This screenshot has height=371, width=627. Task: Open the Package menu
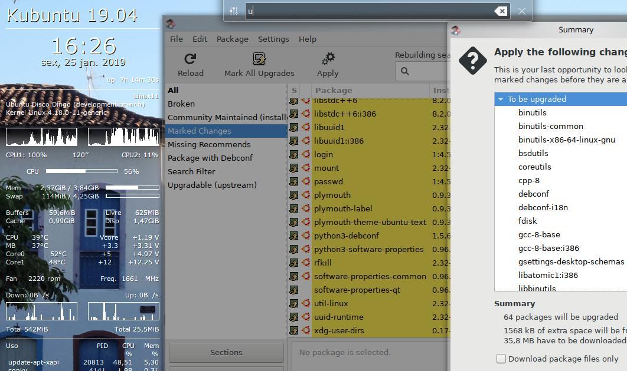pos(233,39)
